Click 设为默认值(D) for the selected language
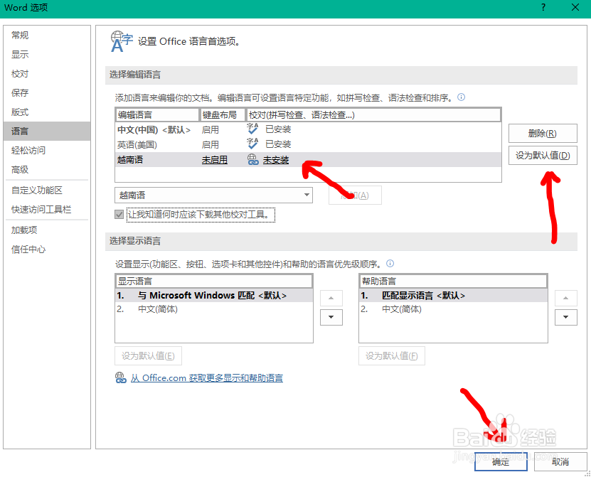 543,155
